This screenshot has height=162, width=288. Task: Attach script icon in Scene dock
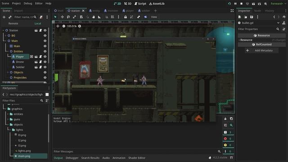41,17
